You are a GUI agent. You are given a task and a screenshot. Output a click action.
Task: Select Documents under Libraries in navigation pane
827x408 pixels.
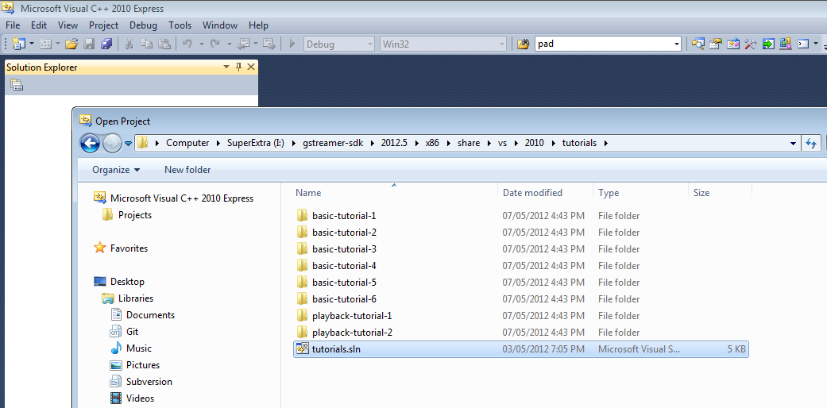(x=150, y=315)
